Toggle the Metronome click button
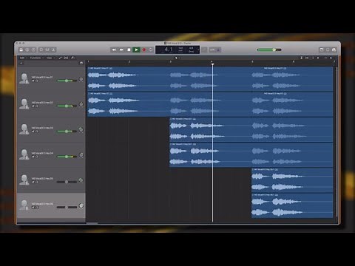 coord(218,50)
